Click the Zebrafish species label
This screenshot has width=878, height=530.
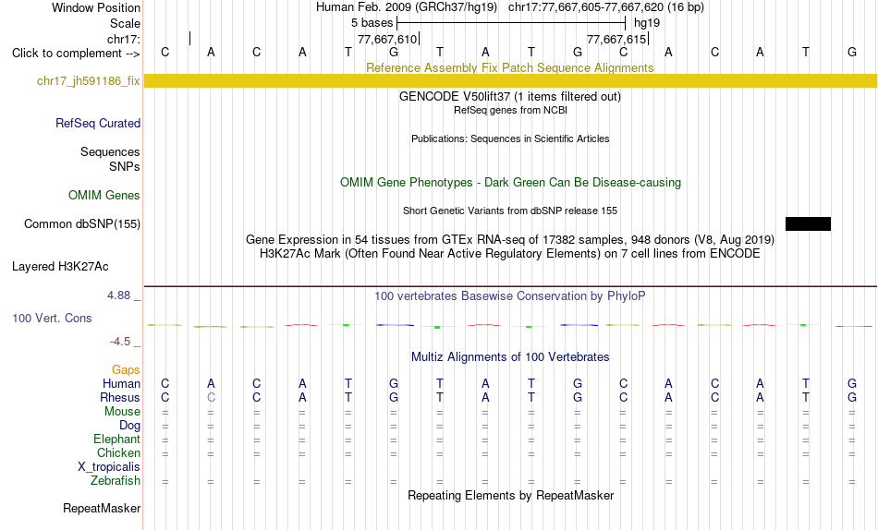coord(116,481)
